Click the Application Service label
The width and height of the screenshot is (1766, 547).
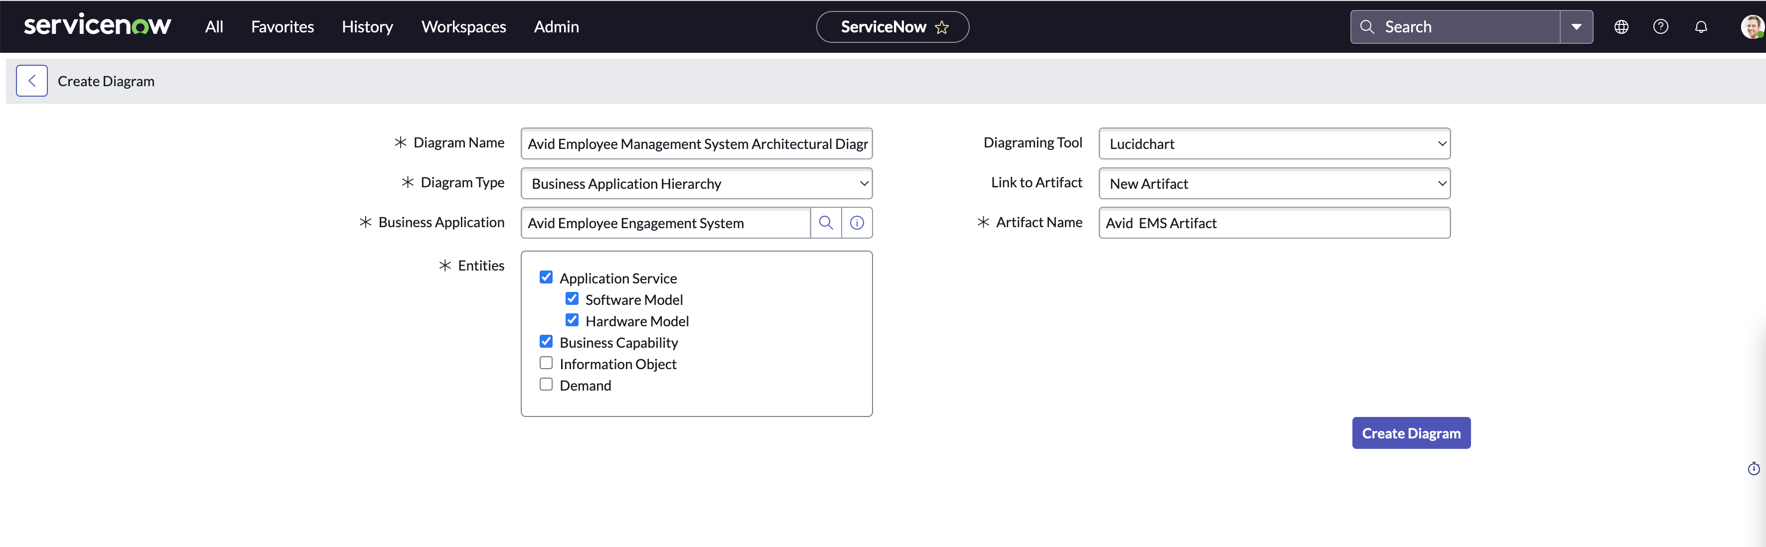(618, 278)
